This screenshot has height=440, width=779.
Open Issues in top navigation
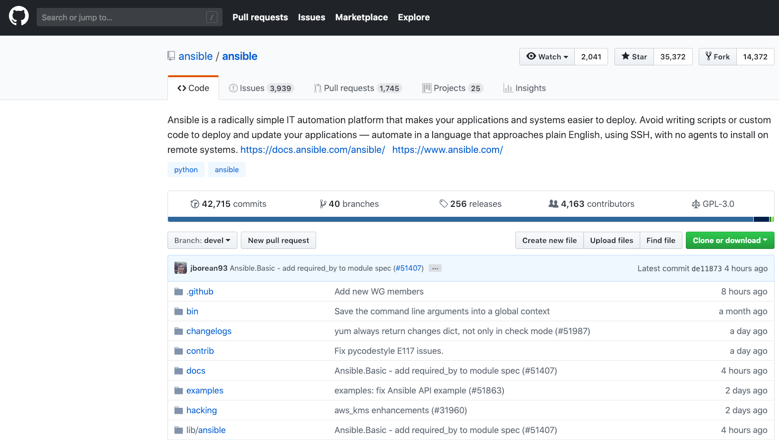[312, 17]
